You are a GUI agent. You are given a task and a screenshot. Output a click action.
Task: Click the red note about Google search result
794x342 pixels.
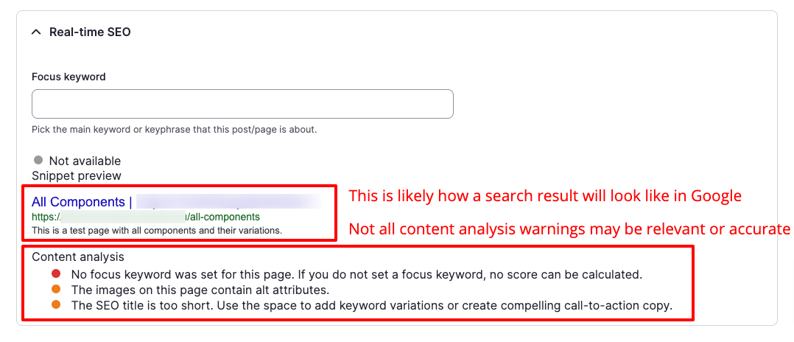click(x=544, y=196)
